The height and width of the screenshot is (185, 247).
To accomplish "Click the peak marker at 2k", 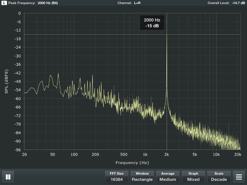I will point(167,35).
